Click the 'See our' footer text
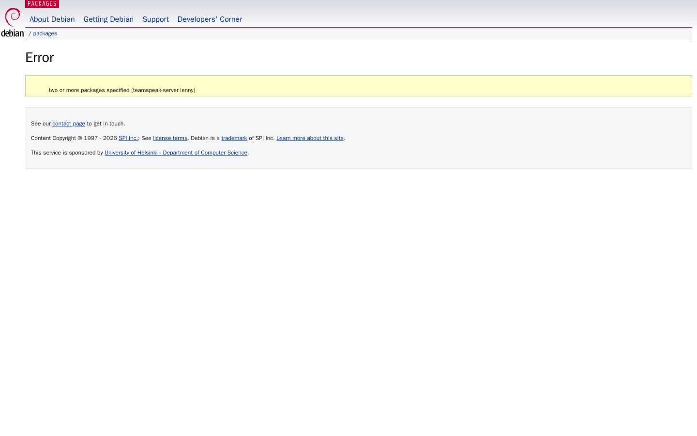The width and height of the screenshot is (697, 436). pyautogui.click(x=41, y=124)
